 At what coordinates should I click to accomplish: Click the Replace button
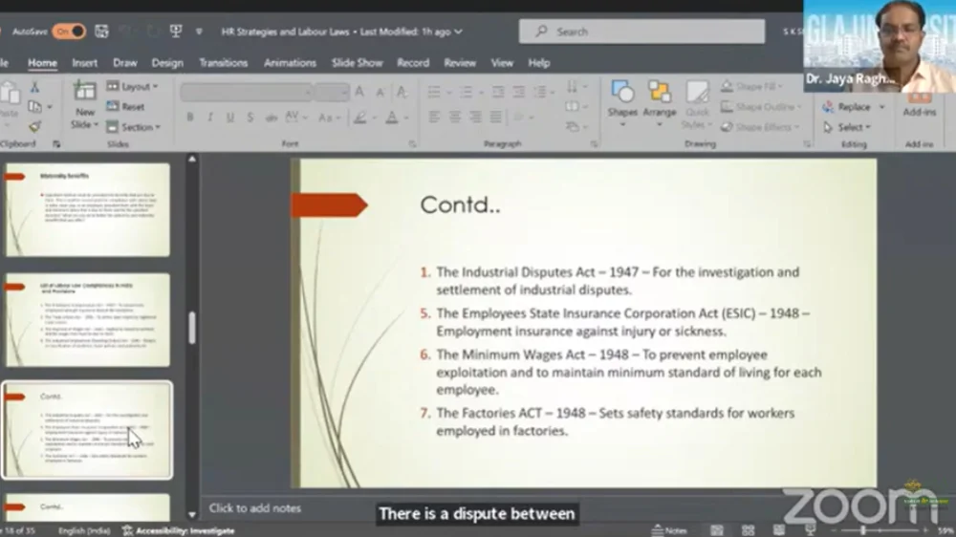(848, 107)
